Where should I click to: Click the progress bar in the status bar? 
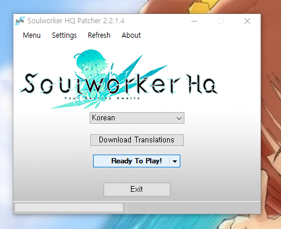click(69, 207)
